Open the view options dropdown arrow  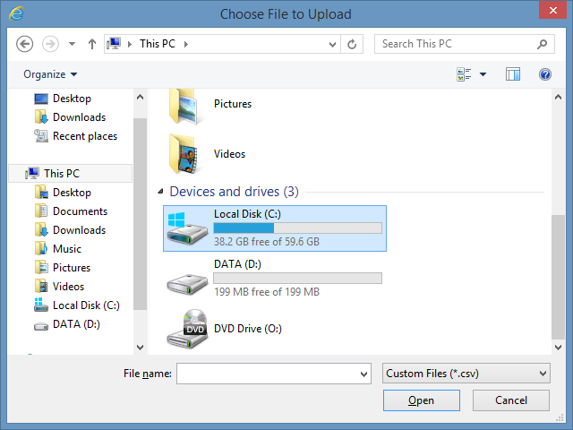point(483,74)
